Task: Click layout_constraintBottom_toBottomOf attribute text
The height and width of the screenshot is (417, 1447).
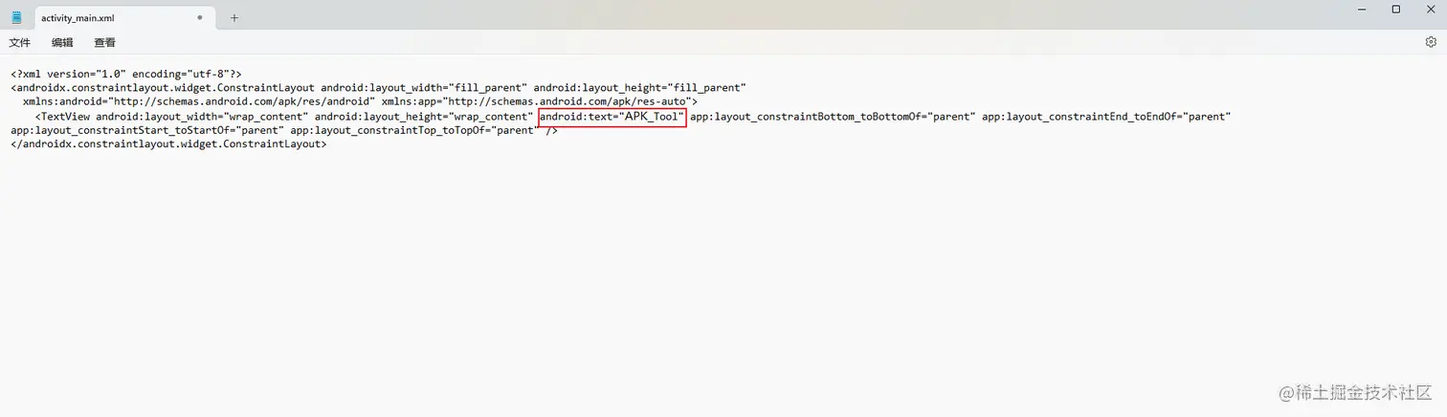Action: (x=833, y=117)
